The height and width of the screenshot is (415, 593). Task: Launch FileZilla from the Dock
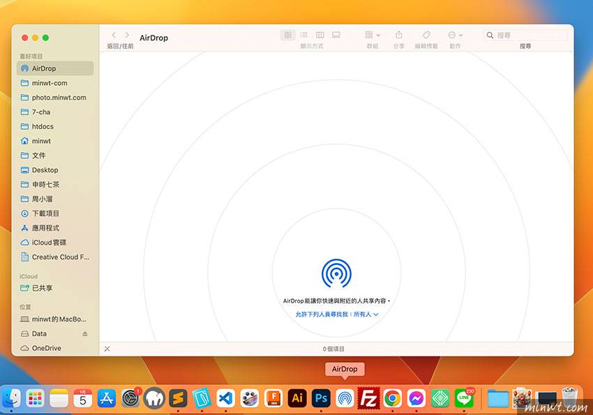tap(368, 398)
